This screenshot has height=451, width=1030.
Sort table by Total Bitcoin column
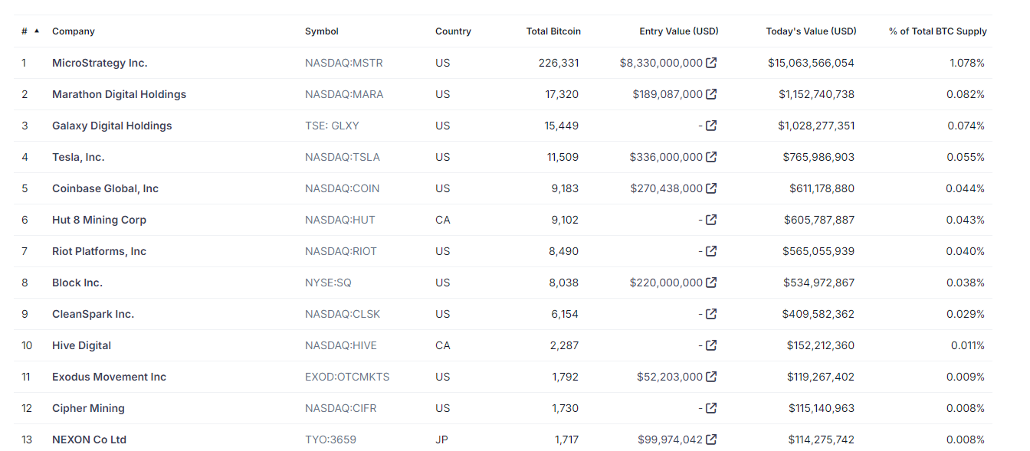[553, 31]
